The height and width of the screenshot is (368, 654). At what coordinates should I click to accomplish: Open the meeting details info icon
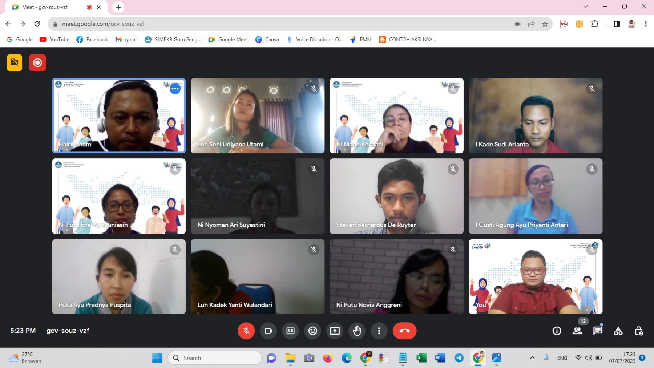[x=557, y=331]
